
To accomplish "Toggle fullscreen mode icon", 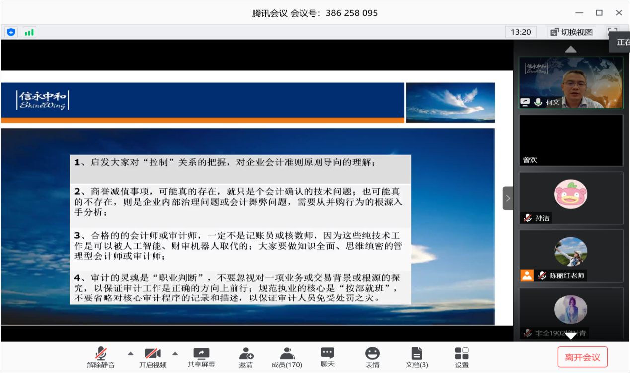I will pos(613,32).
